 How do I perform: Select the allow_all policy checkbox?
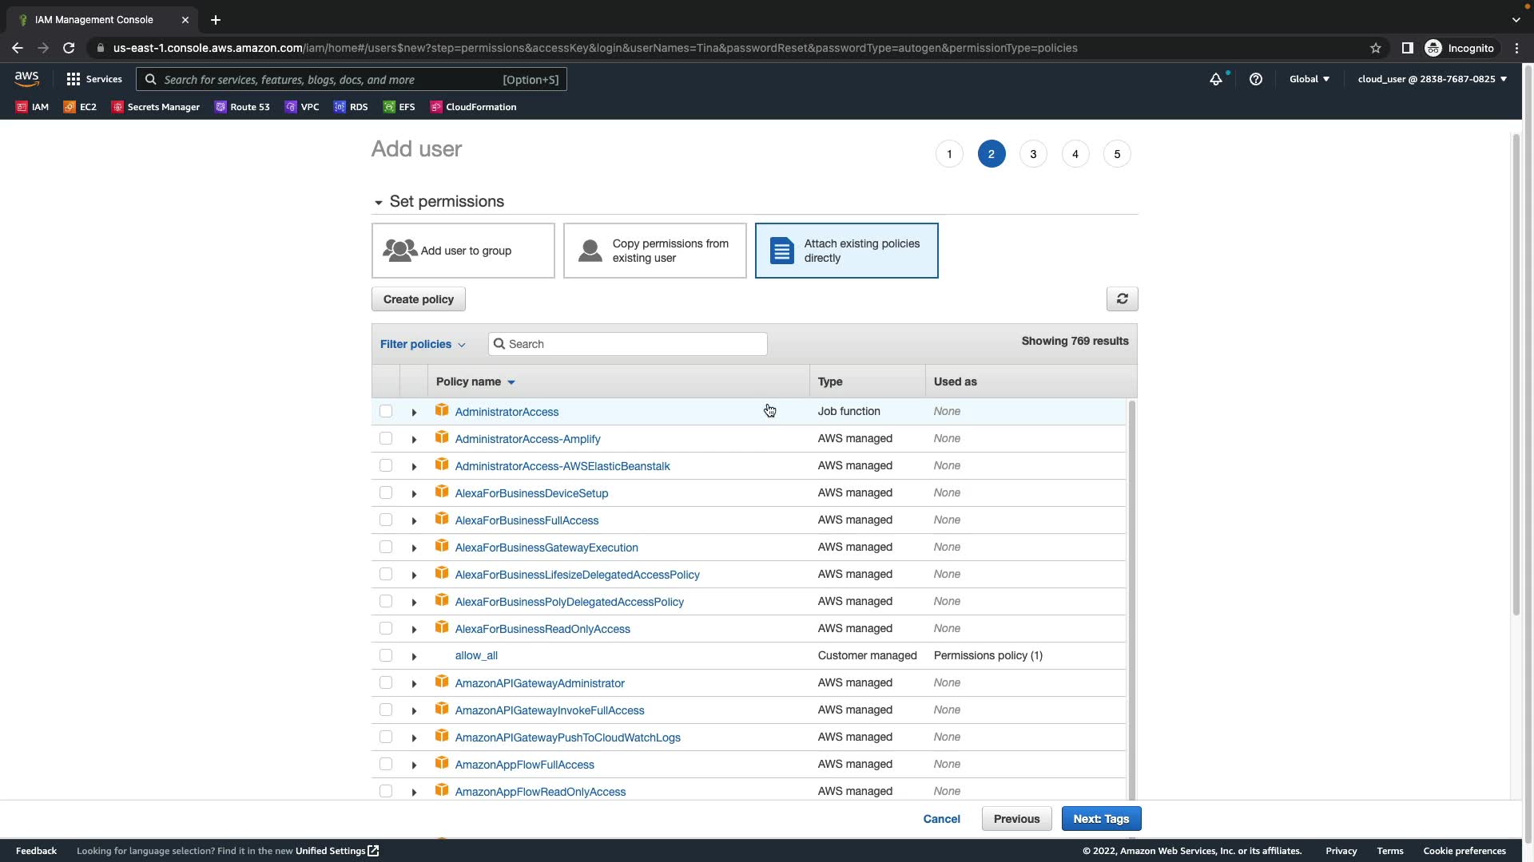click(x=386, y=655)
